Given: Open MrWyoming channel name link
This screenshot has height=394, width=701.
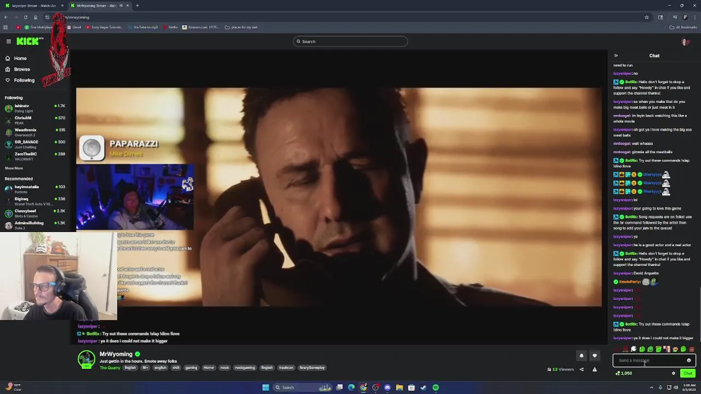Looking at the screenshot, I should [116, 354].
